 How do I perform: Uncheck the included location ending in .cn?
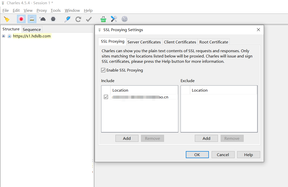point(106,97)
